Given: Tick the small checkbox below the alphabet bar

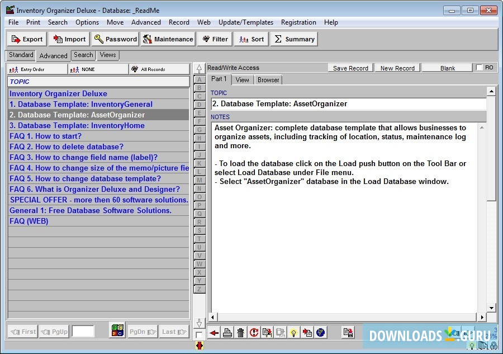Looking at the screenshot, I should pos(199,335).
